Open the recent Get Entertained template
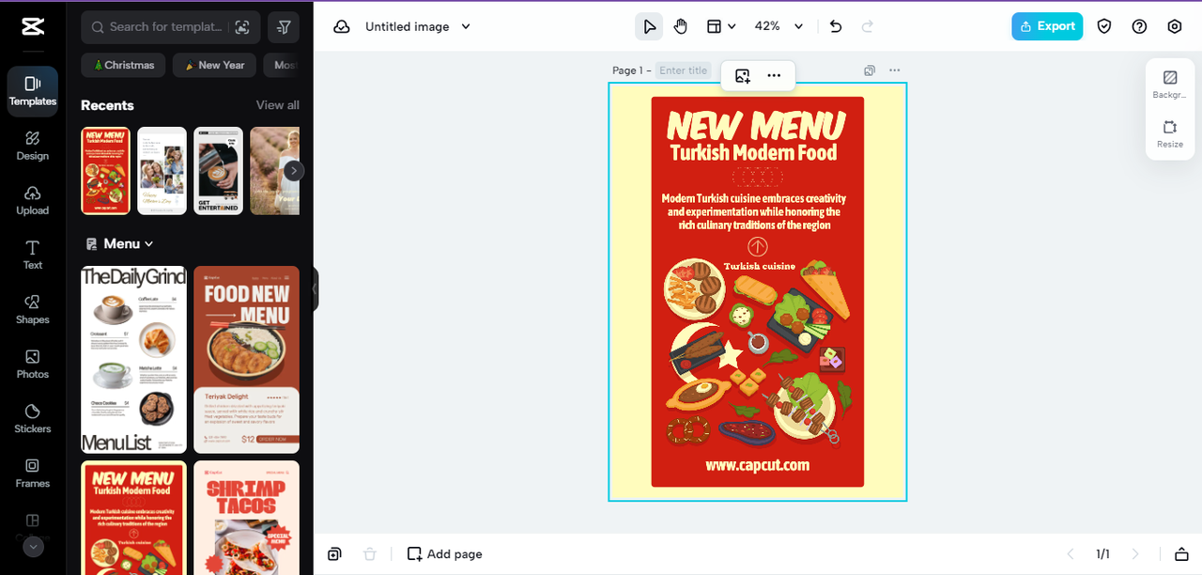 tap(218, 170)
